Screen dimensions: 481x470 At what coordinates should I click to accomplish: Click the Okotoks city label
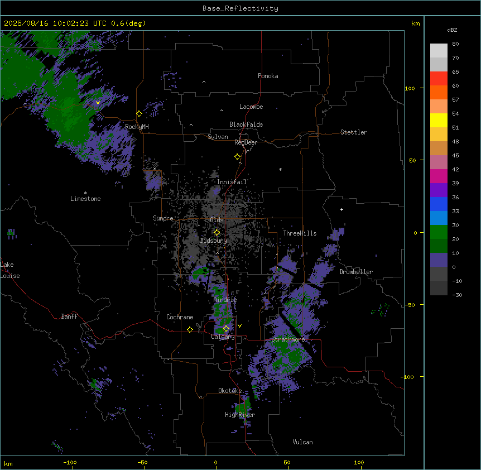point(230,391)
